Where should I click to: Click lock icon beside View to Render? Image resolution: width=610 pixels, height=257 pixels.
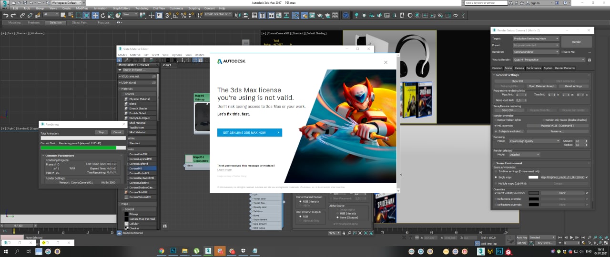(590, 60)
